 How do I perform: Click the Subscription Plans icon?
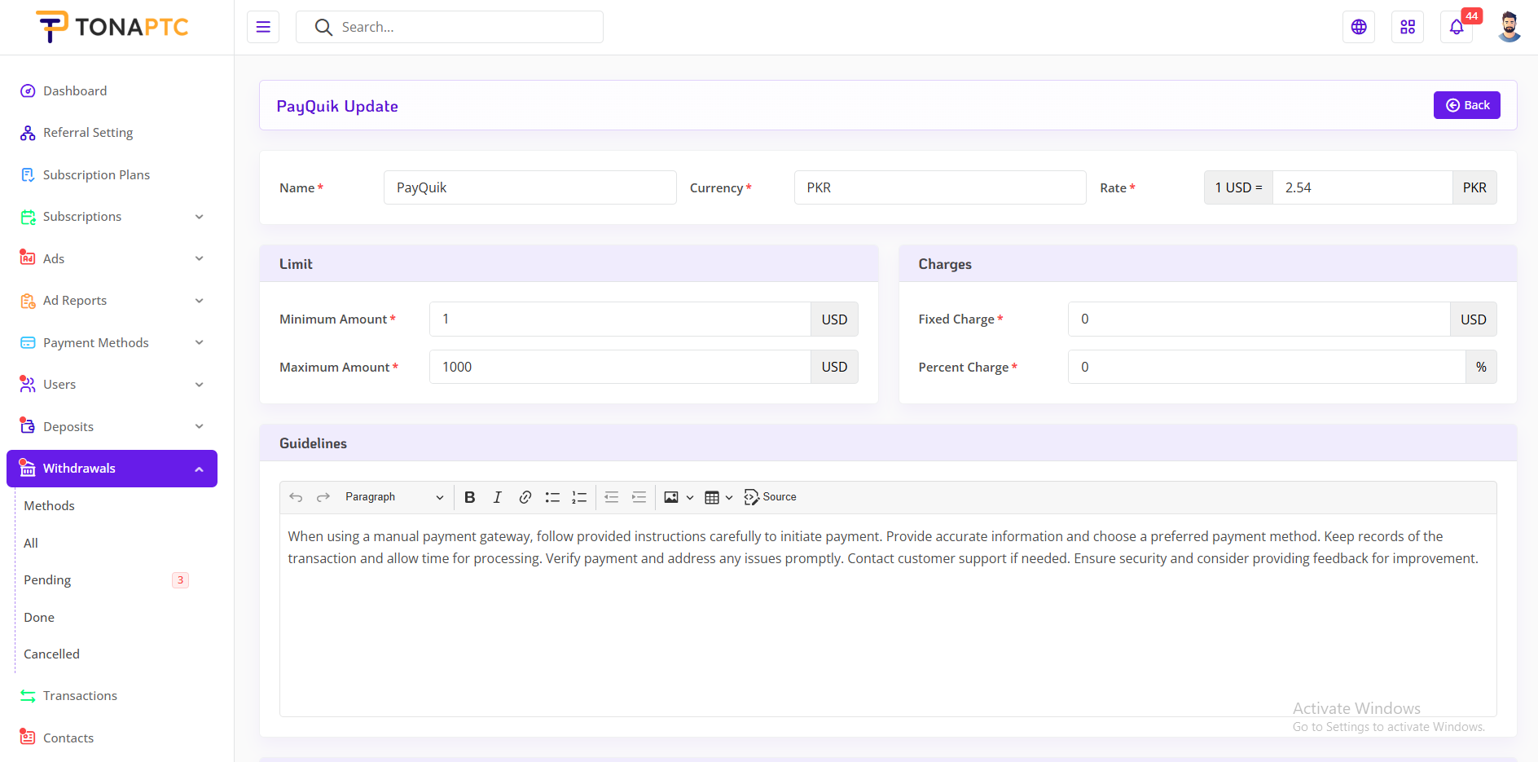(28, 174)
